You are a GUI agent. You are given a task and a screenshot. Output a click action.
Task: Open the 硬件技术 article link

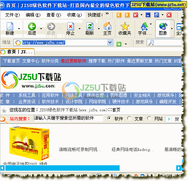point(121,102)
